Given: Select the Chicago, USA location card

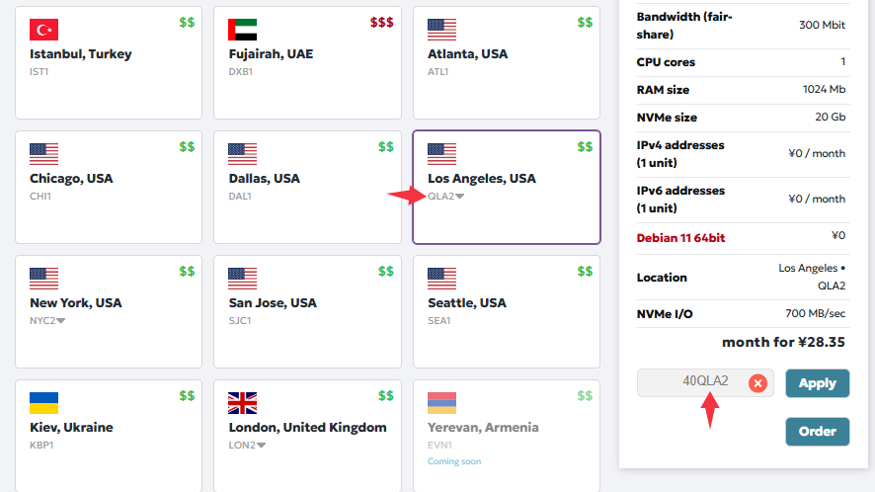Looking at the screenshot, I should (109, 188).
